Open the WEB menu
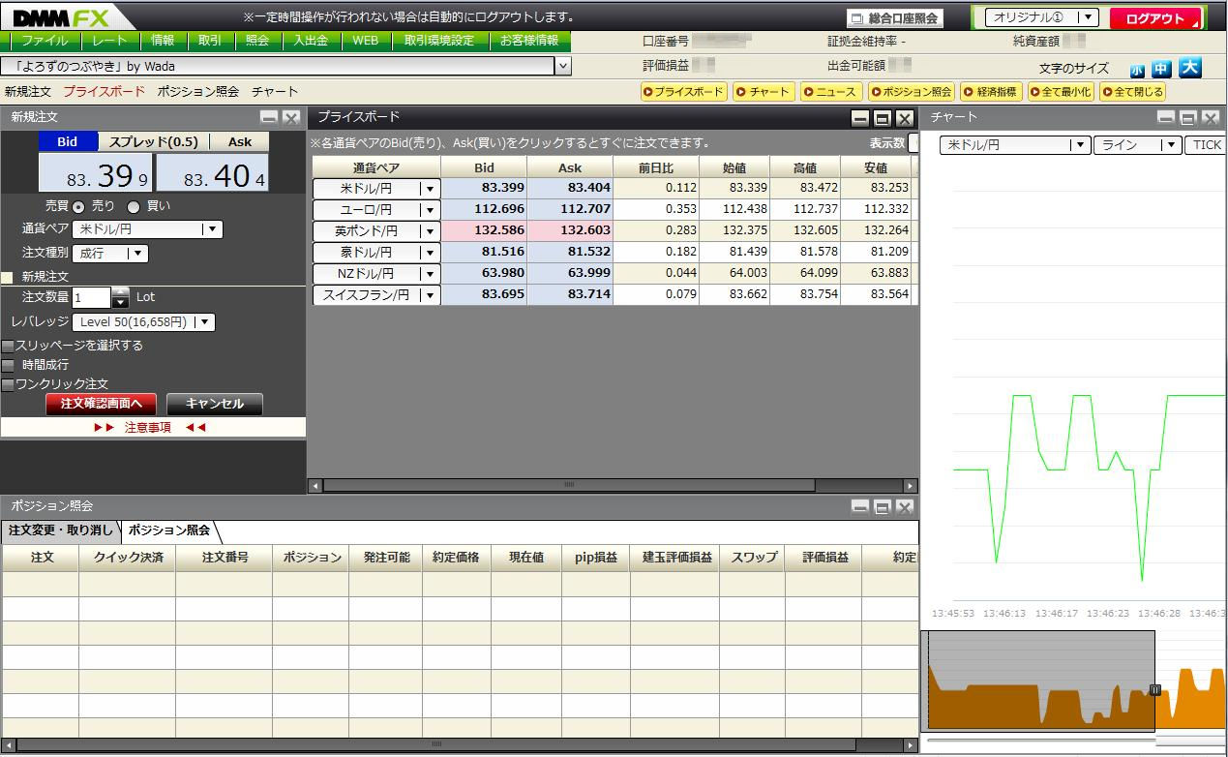 point(365,41)
